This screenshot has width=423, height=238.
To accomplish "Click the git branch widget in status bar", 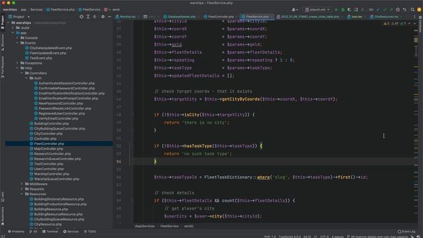I will tap(377, 237).
